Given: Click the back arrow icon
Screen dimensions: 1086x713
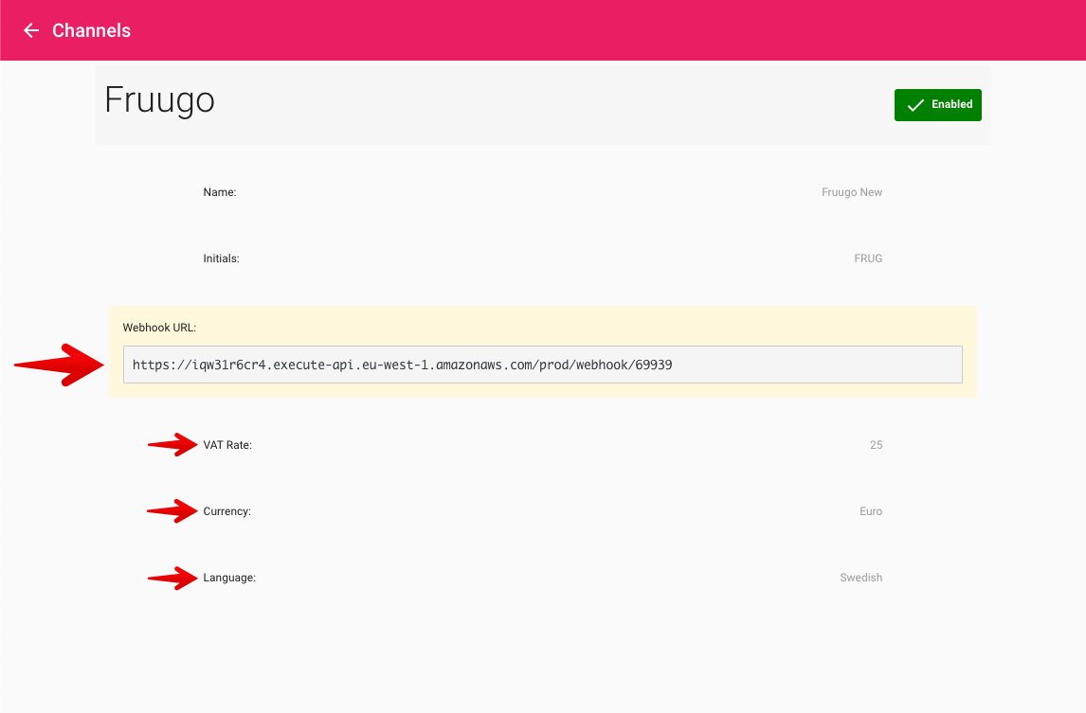Looking at the screenshot, I should [x=31, y=30].
